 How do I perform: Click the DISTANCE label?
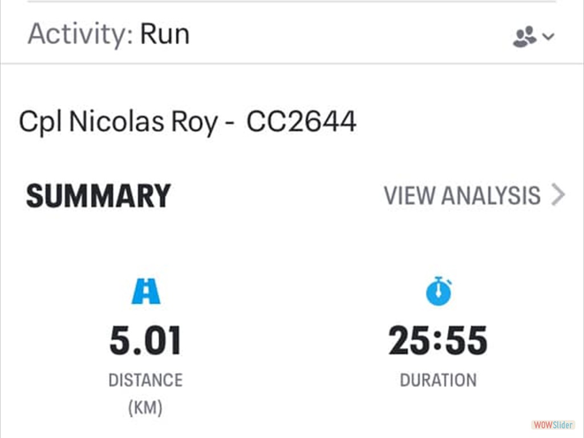pyautogui.click(x=145, y=380)
